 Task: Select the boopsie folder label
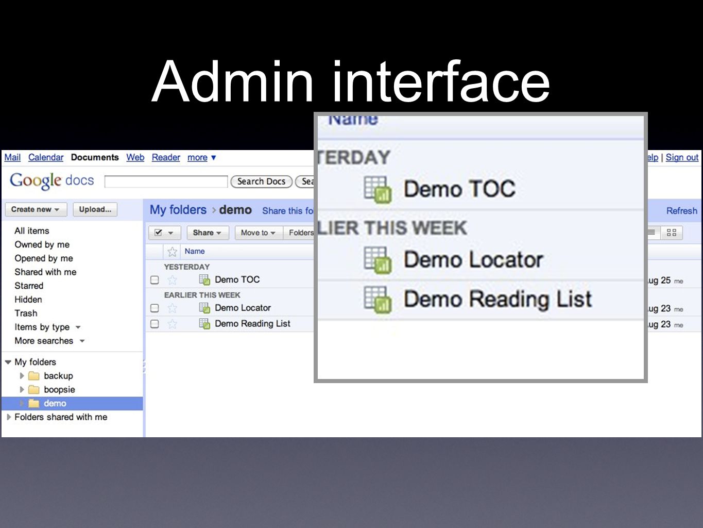pos(60,389)
